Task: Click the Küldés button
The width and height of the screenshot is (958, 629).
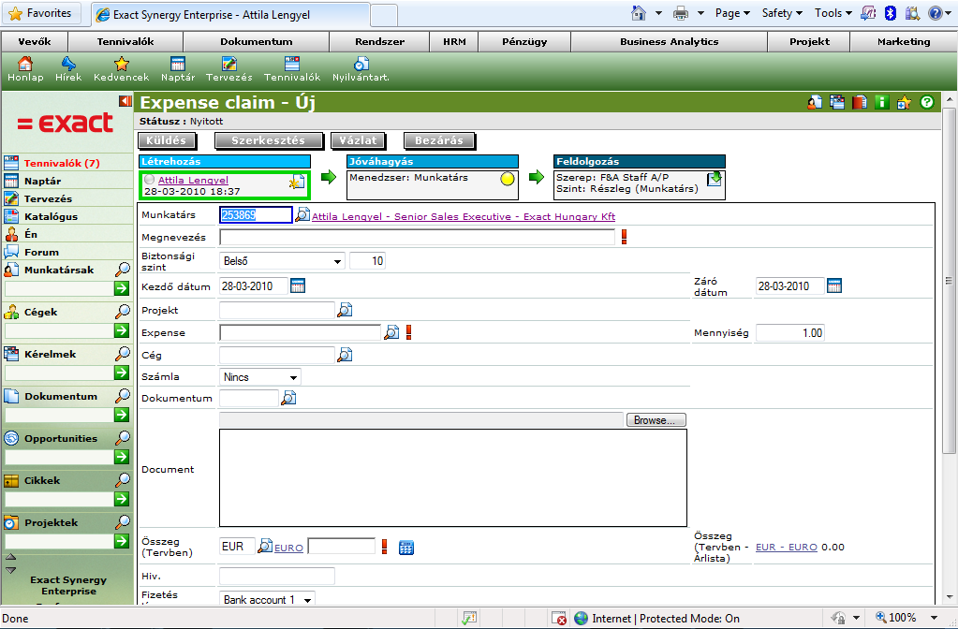Action: tap(166, 140)
